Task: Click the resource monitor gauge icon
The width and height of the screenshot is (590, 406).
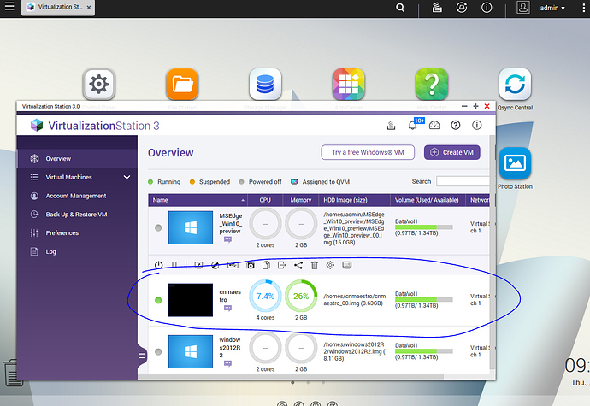Action: 434,125
